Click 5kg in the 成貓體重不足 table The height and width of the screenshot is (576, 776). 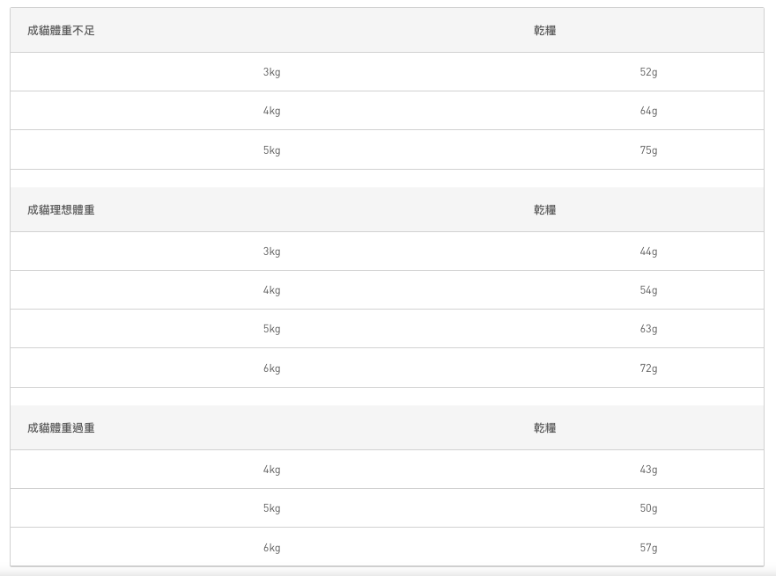pos(271,150)
